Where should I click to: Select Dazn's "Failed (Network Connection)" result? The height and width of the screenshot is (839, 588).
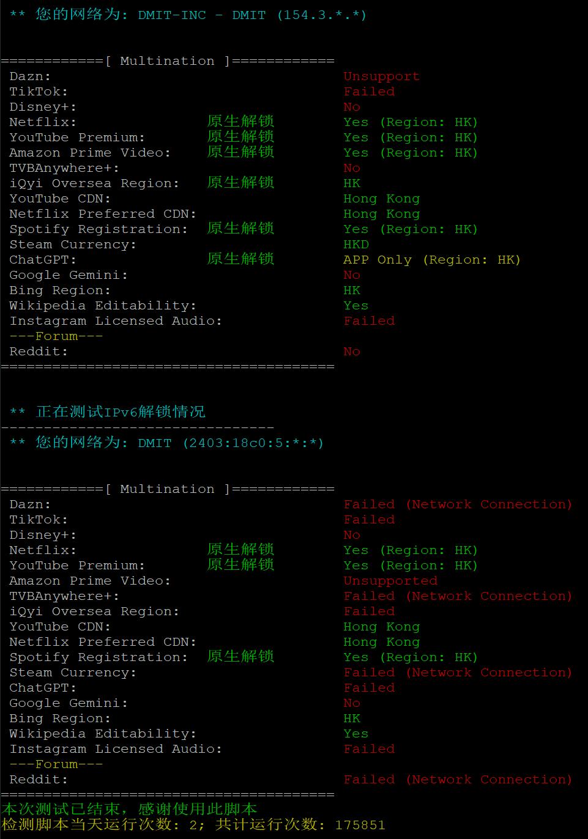(x=458, y=505)
